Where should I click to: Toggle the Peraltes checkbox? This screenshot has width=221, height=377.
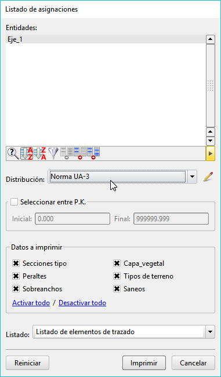coord(16,276)
